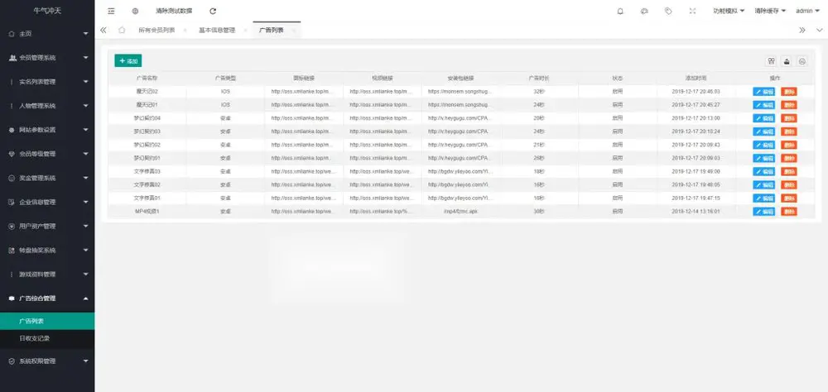Viewport: 828px width, 392px height.
Task: Switch to the 所有会员列表 tab
Action: (156, 30)
